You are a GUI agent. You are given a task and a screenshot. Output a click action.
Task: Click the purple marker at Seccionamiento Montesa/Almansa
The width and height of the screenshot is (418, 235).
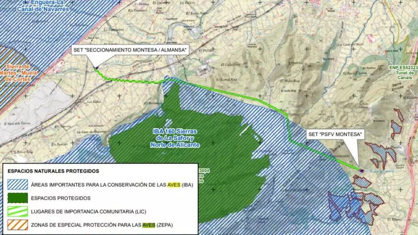96,69
